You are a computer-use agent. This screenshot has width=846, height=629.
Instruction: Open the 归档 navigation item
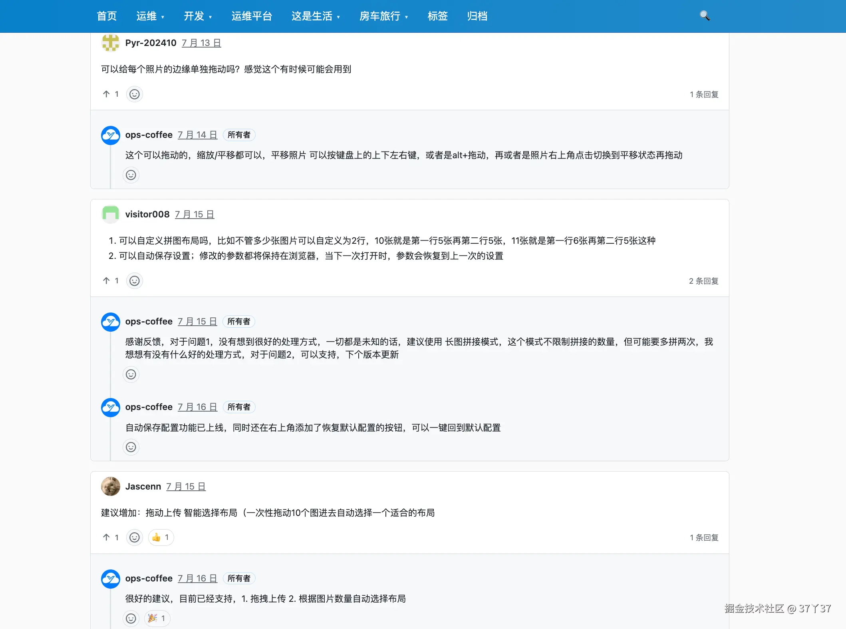[x=477, y=16]
